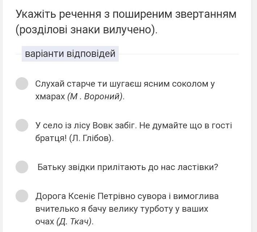Image resolution: width=257 pixels, height=232 pixels.
Task: Click the answer text "Слухай старче ти шугаєш"
Action: tap(88, 84)
